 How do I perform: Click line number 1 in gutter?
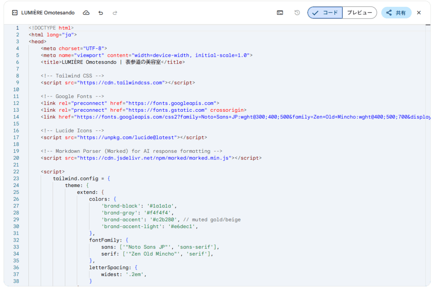(17, 28)
